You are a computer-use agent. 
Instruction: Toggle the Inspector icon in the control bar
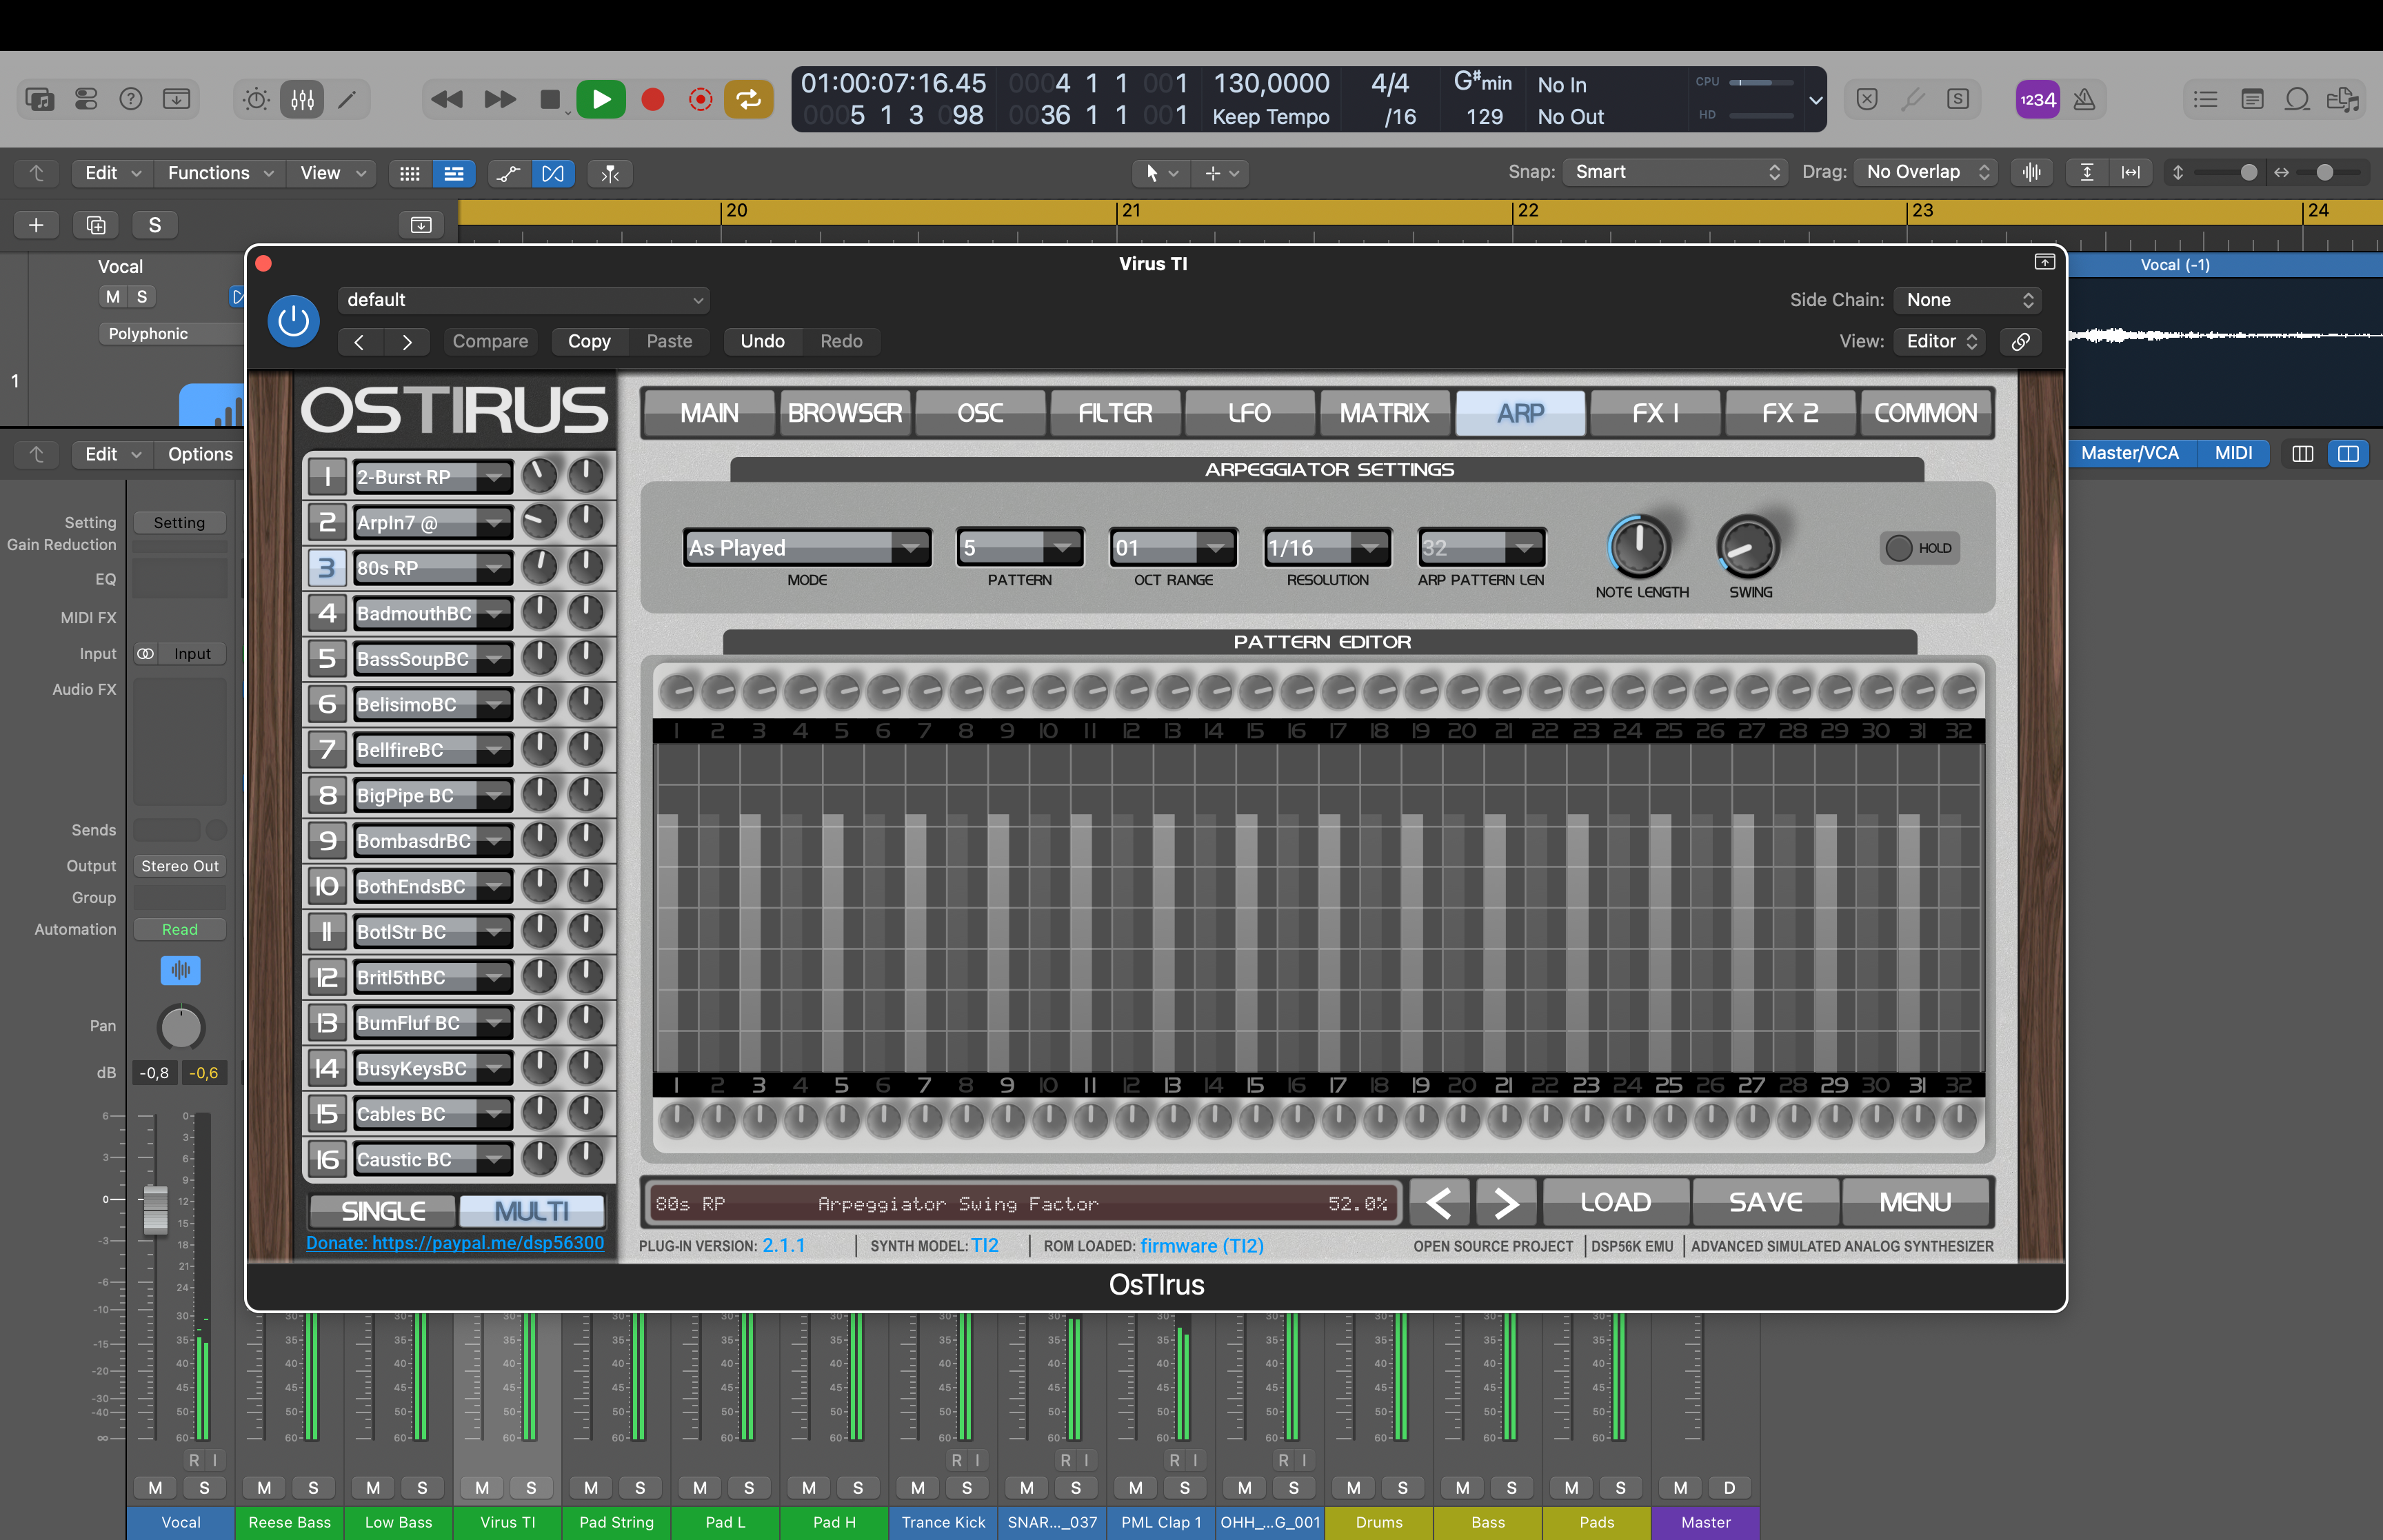tap(86, 99)
